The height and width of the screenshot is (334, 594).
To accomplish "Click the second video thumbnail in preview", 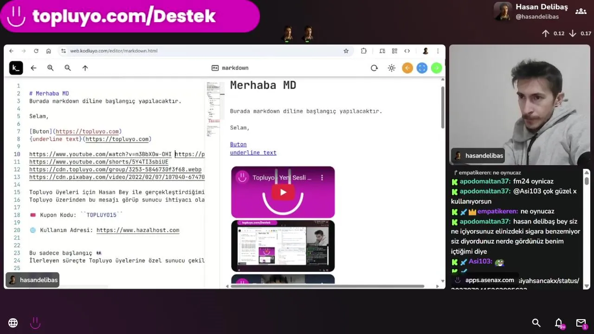I will tap(283, 246).
